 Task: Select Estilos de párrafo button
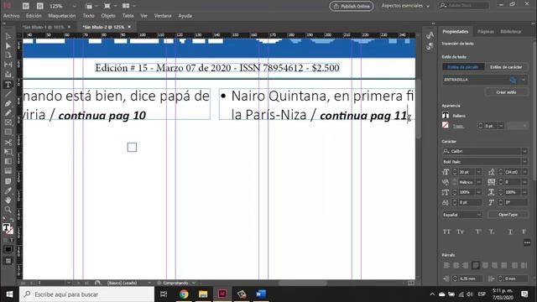pos(463,67)
